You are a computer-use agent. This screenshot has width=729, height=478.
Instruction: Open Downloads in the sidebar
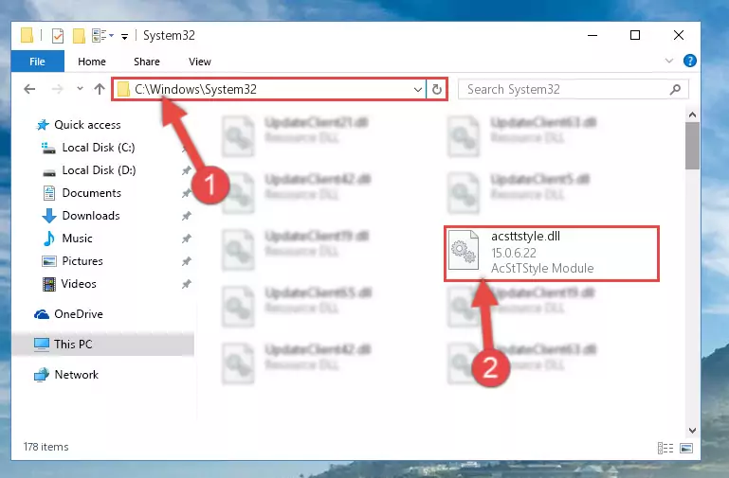click(81, 216)
